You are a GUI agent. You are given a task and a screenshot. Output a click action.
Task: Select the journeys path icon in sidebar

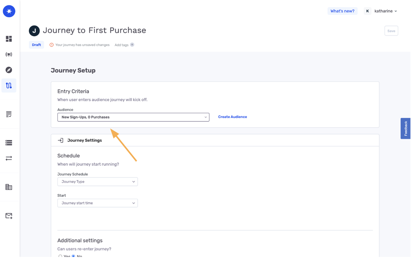pos(9,85)
